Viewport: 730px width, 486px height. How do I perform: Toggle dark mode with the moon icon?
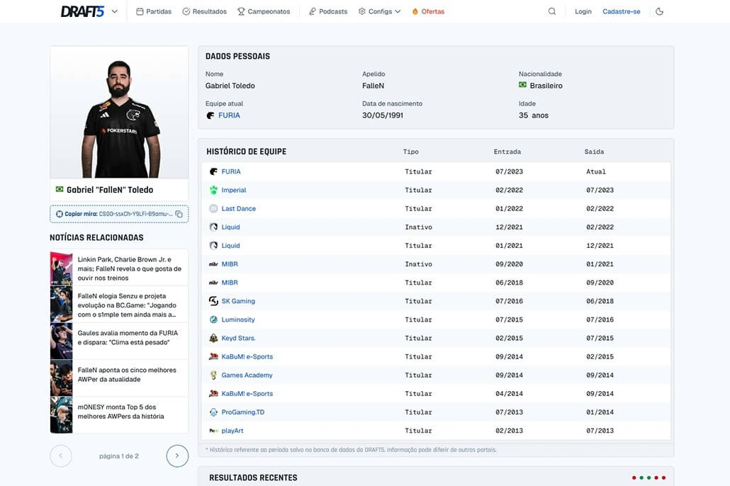coord(659,11)
